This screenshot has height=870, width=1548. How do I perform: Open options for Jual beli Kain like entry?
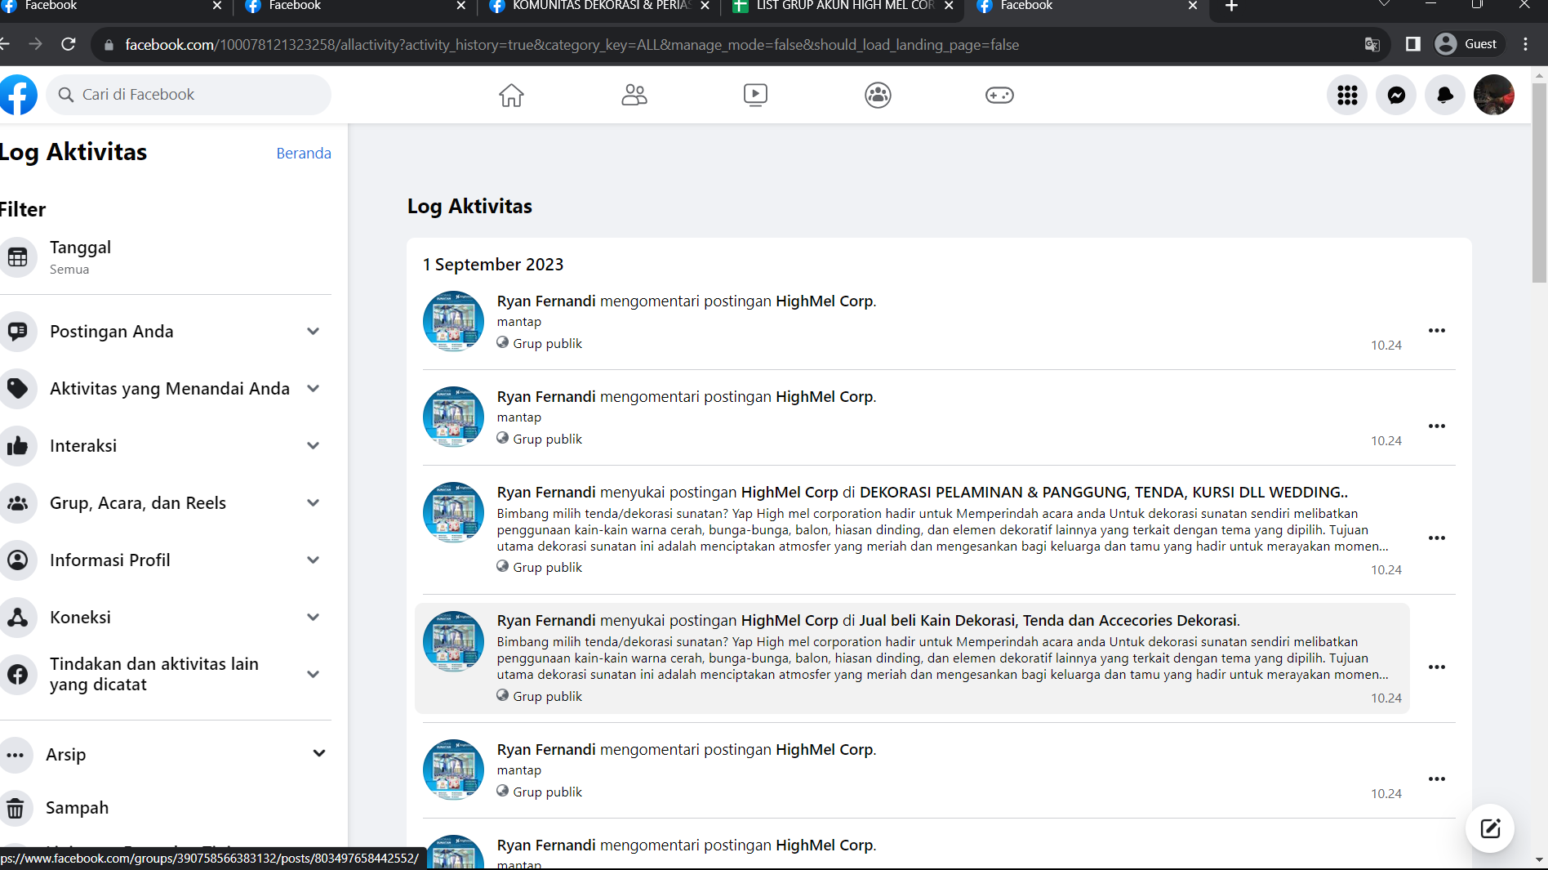click(x=1437, y=667)
